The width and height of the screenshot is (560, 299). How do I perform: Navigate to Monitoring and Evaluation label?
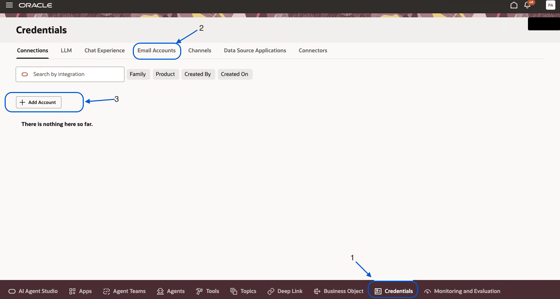click(467, 291)
